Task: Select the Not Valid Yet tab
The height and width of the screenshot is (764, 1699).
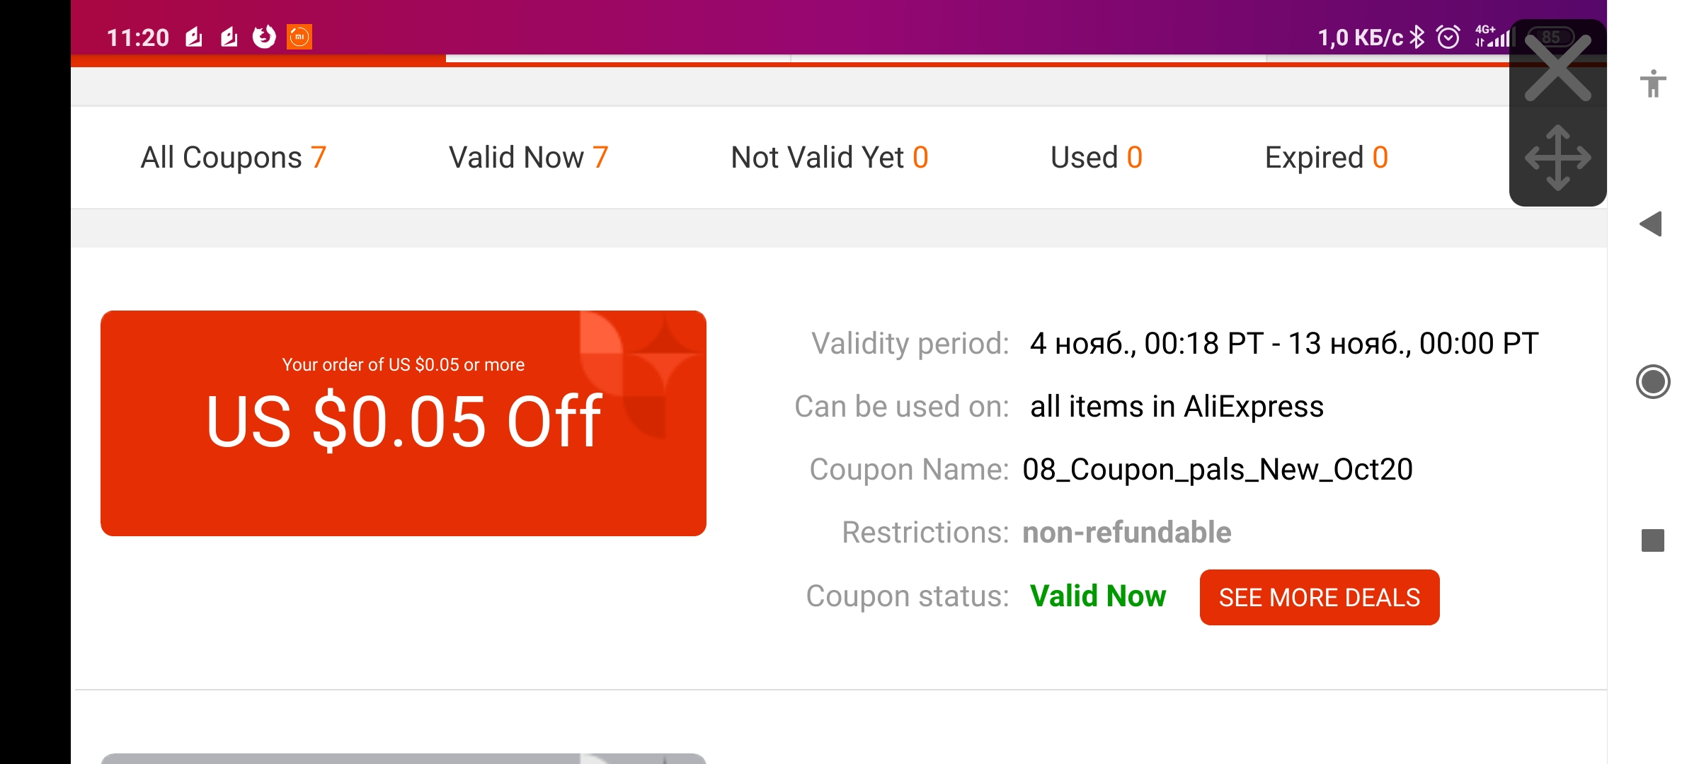Action: tap(830, 157)
